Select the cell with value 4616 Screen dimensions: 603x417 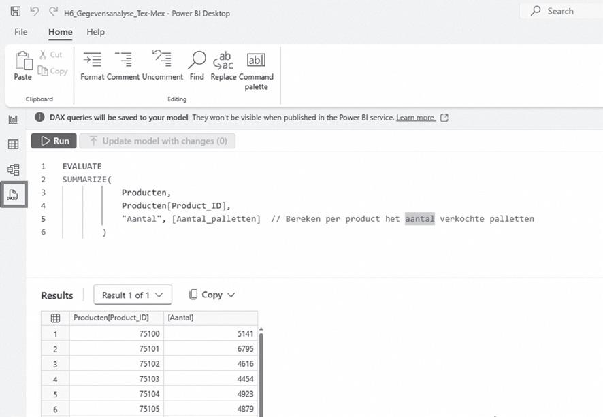pyautogui.click(x=211, y=363)
